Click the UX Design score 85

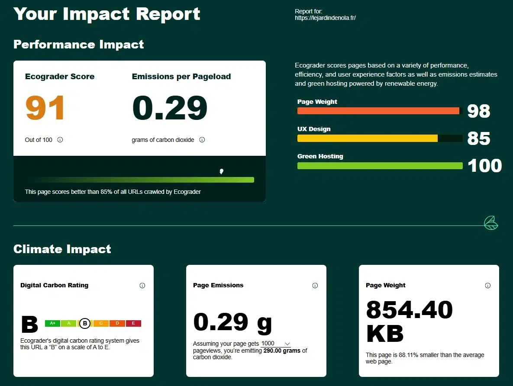[x=479, y=138]
